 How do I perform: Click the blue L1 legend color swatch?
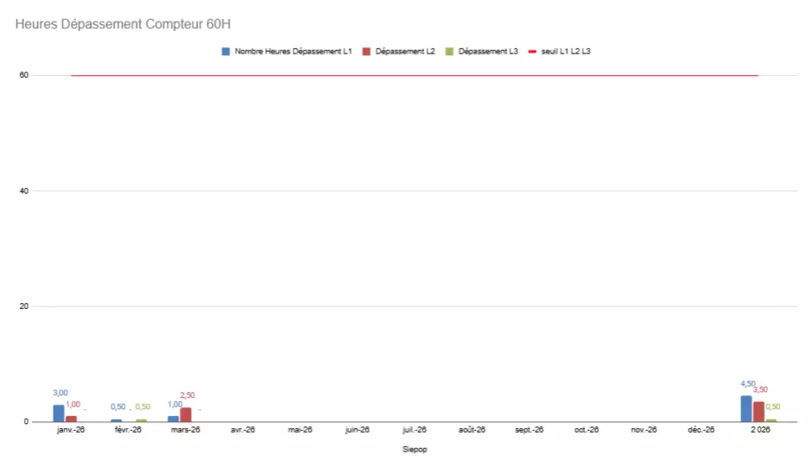click(x=226, y=52)
